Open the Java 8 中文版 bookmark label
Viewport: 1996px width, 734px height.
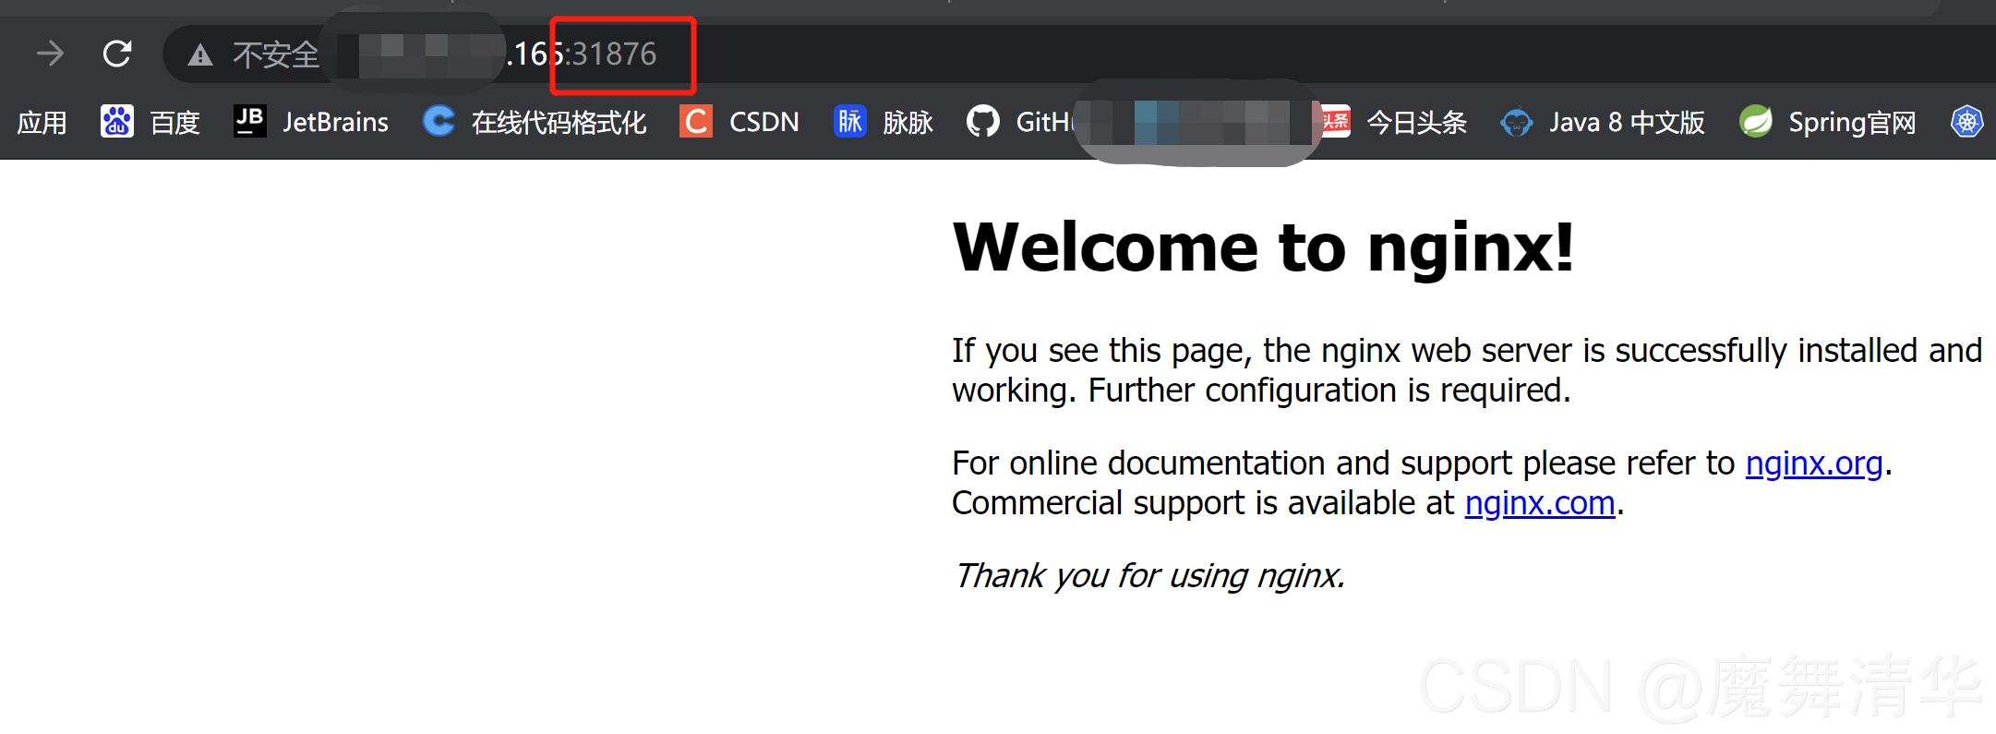pyautogui.click(x=1627, y=122)
